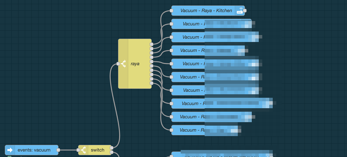
Task: Click the input port of the raya node
Action: coord(118,64)
